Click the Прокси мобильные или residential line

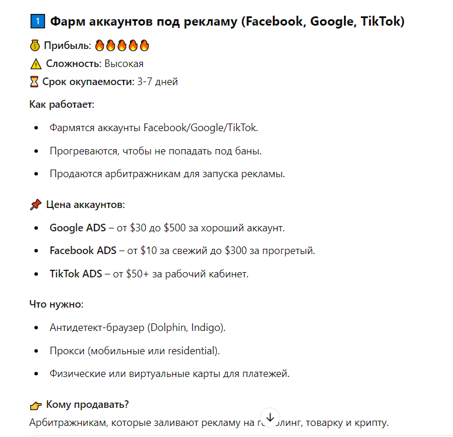(135, 351)
